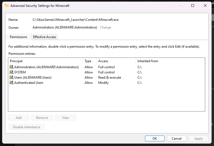The width and height of the screenshot is (214, 146).
Task: Select the Authenticated Users entry
Action: coord(106,83)
